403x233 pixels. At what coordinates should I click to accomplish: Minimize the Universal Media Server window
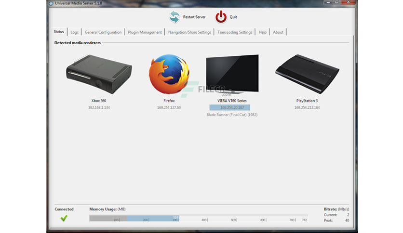click(x=328, y=2)
